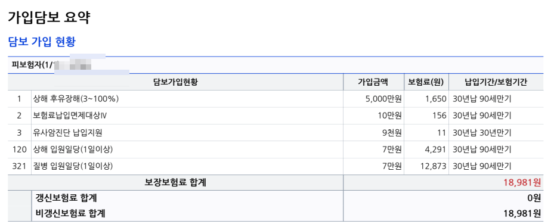Image resolution: width=554 pixels, height=224 pixels.
Task: Click the 보험료(원) column header
Action: click(x=426, y=82)
